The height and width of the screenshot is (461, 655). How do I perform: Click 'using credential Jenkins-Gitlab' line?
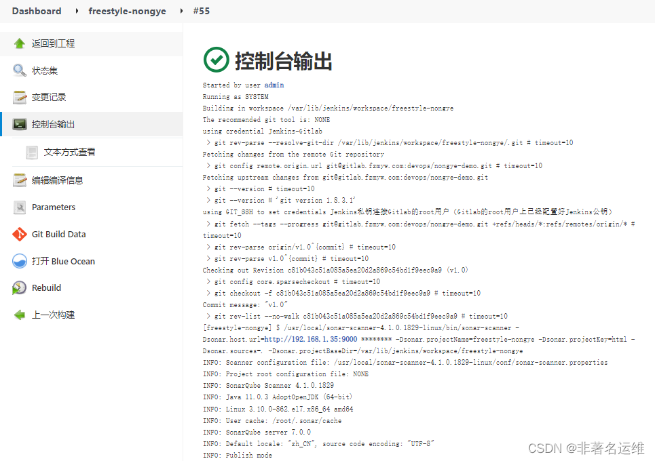[x=262, y=132]
